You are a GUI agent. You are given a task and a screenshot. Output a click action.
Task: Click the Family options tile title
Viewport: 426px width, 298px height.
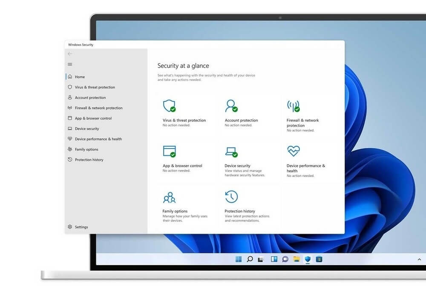coord(175,211)
